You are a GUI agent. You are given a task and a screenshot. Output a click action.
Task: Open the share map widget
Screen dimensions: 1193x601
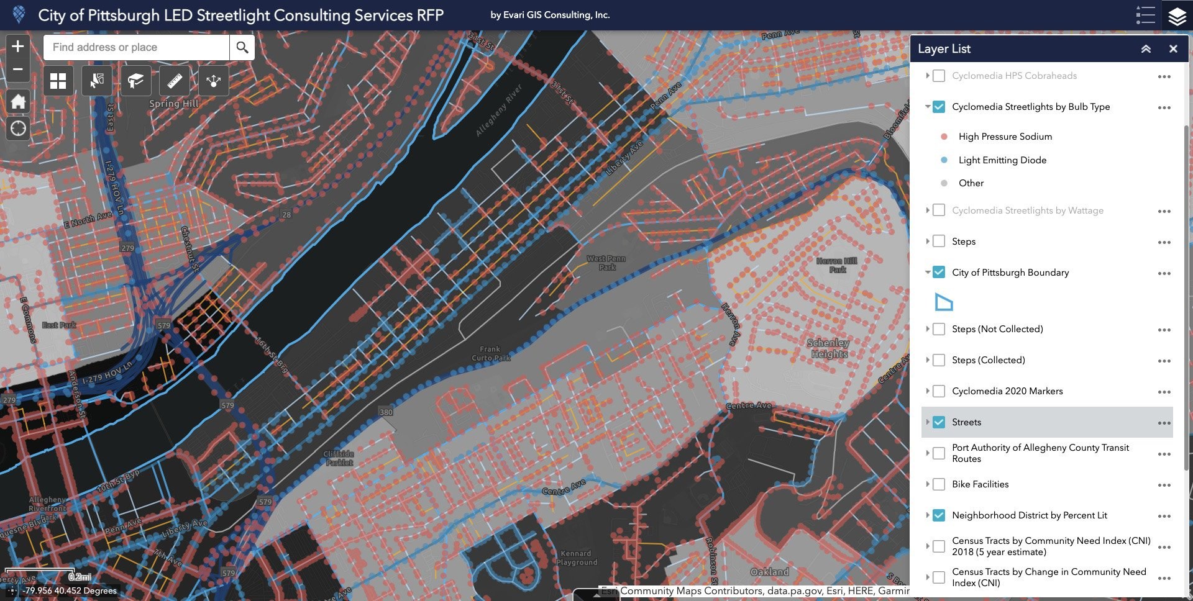[x=213, y=81]
